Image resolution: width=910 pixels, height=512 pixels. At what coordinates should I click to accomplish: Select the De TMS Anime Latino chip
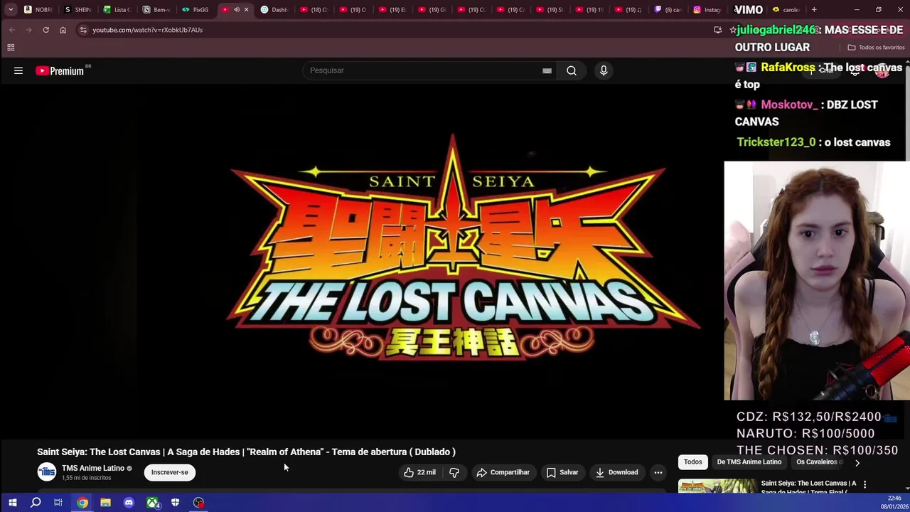click(x=749, y=462)
